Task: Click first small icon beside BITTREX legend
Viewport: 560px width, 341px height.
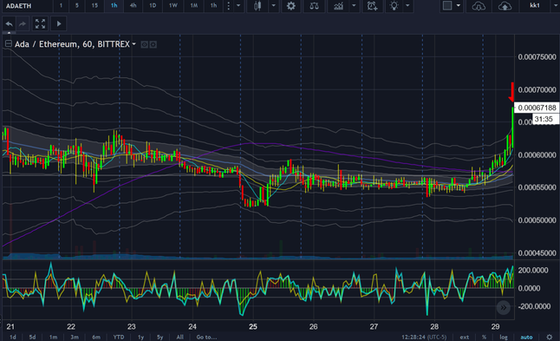Action: click(144, 44)
